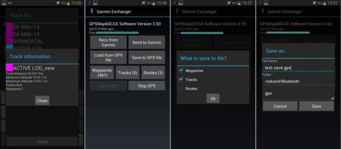Toggle the Waypoints checkbox in the save dialog
The height and width of the screenshot is (149, 341).
[x=180, y=71]
